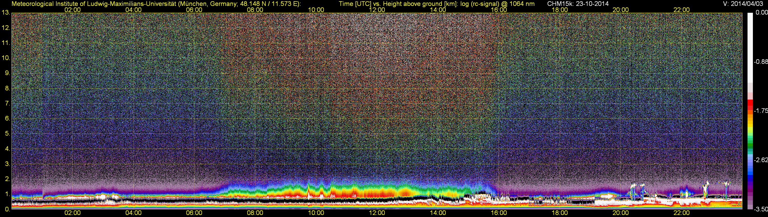
Task: Click the 12:00 label on the top time axis
Action: (377, 10)
